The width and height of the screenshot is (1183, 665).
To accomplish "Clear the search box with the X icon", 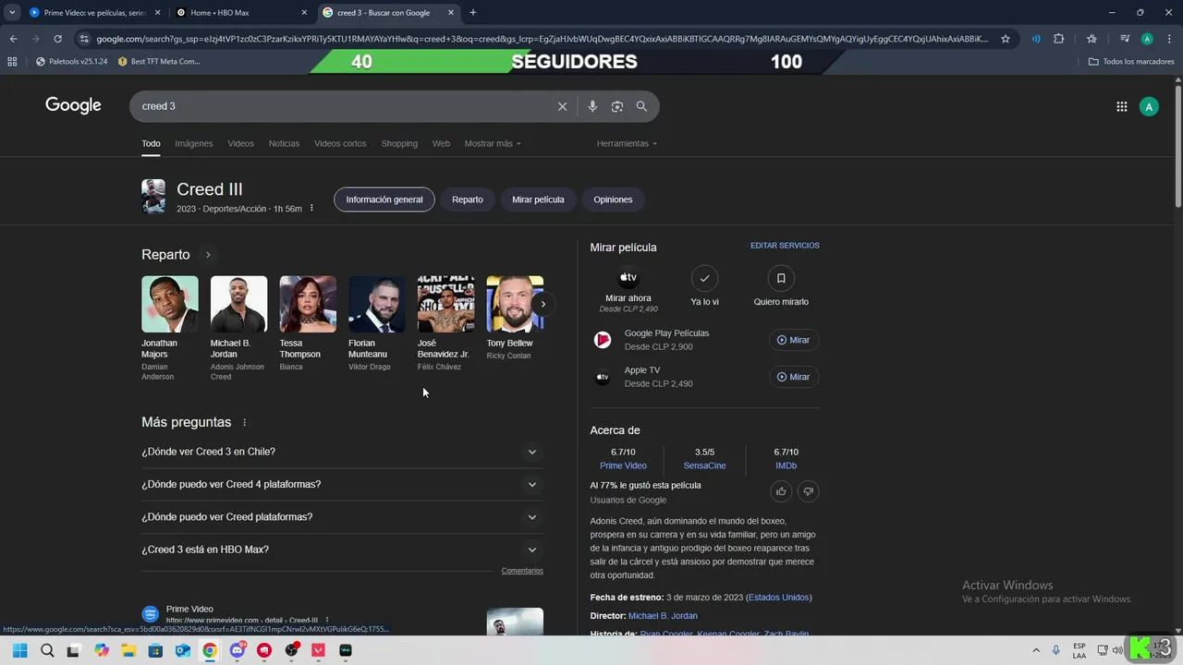I will point(562,106).
